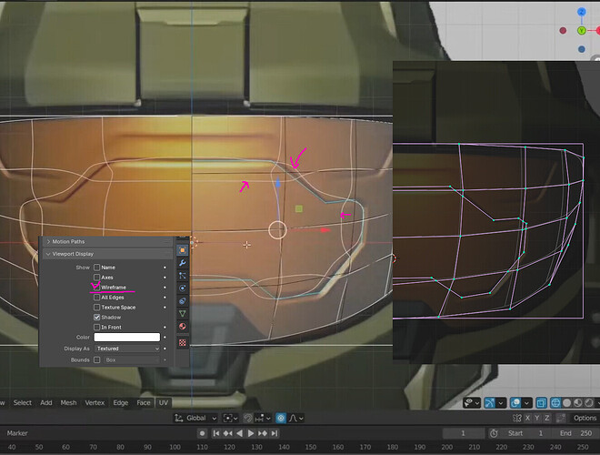
Task: Open the Face menu
Action: pos(144,402)
